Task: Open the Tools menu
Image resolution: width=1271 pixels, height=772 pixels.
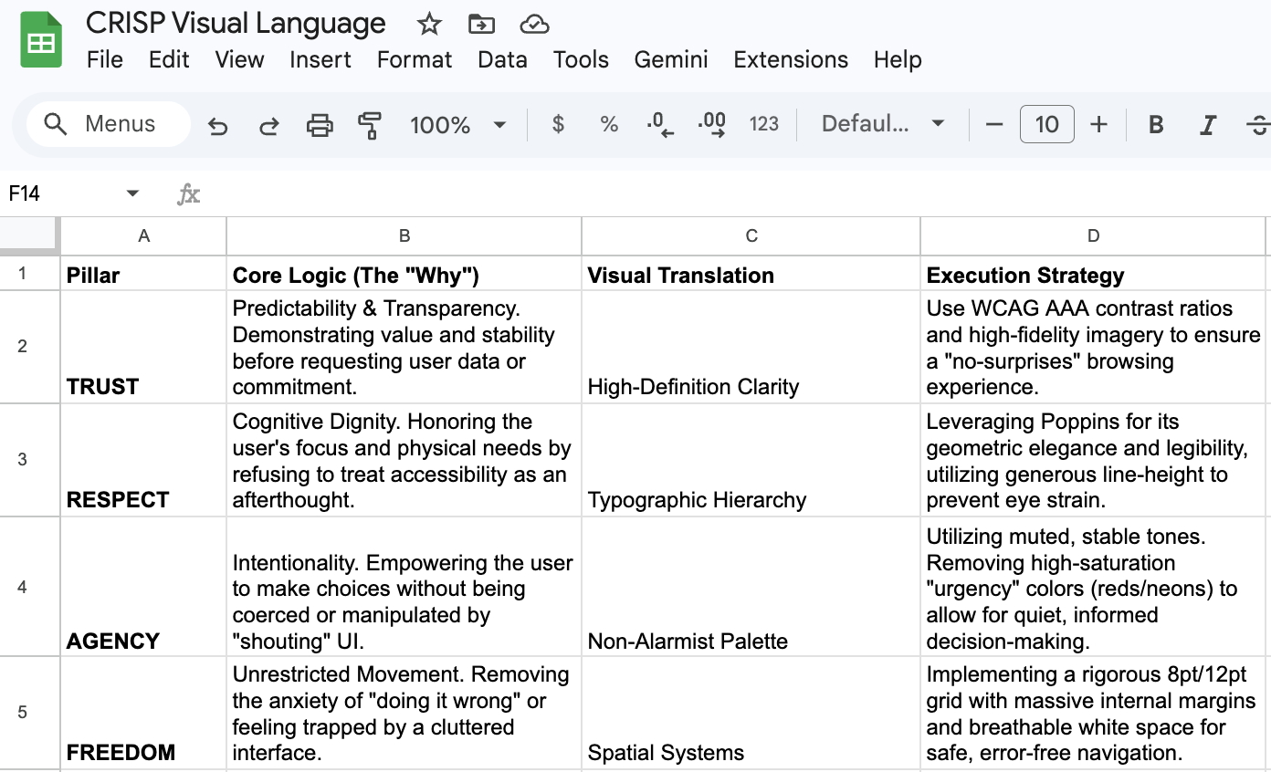Action: [x=581, y=59]
